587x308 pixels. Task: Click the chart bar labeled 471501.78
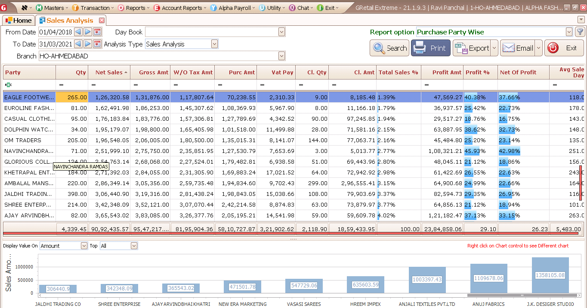242,287
